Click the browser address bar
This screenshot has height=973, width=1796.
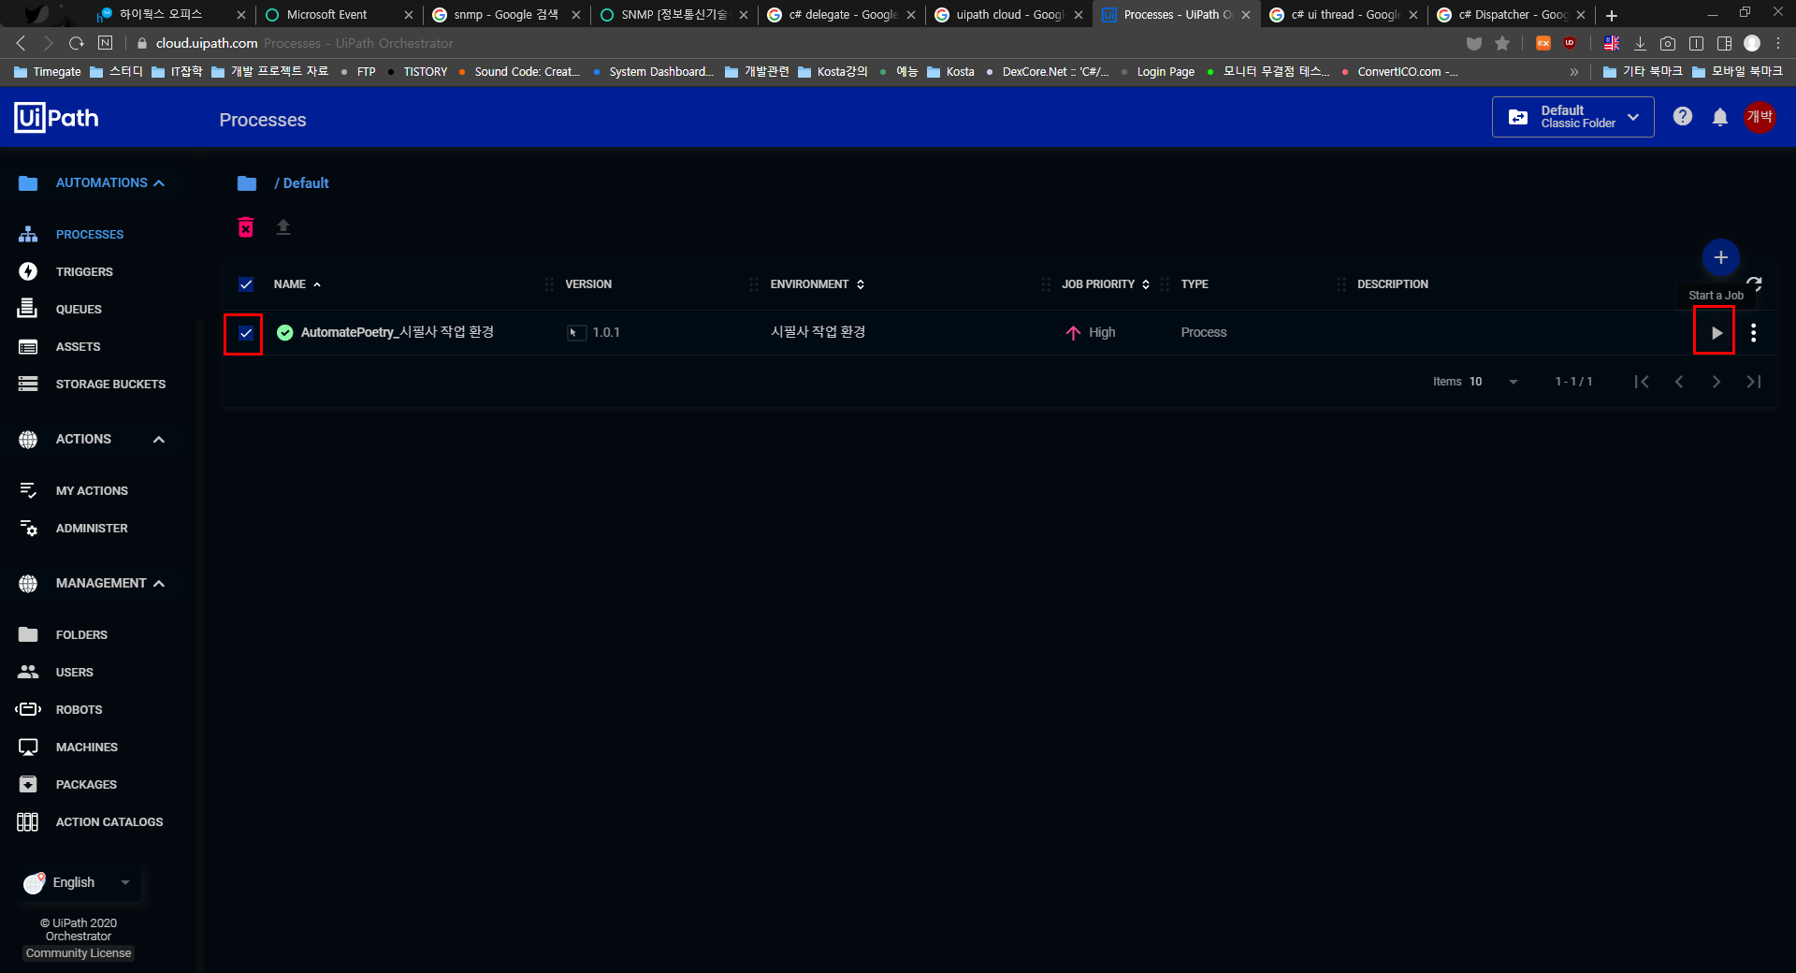(x=795, y=43)
